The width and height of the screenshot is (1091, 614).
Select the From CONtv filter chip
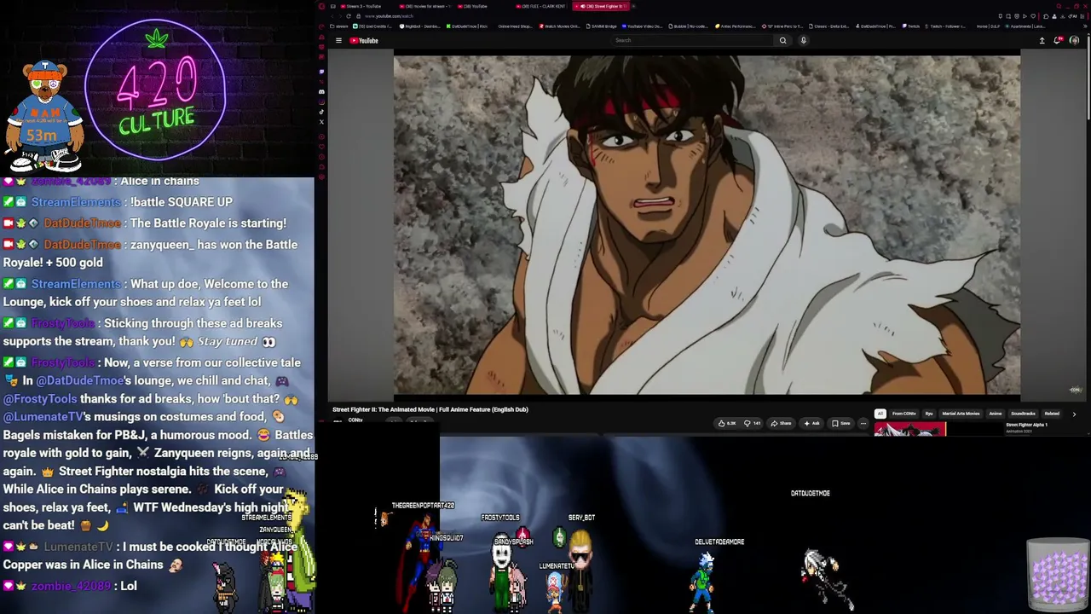point(903,414)
